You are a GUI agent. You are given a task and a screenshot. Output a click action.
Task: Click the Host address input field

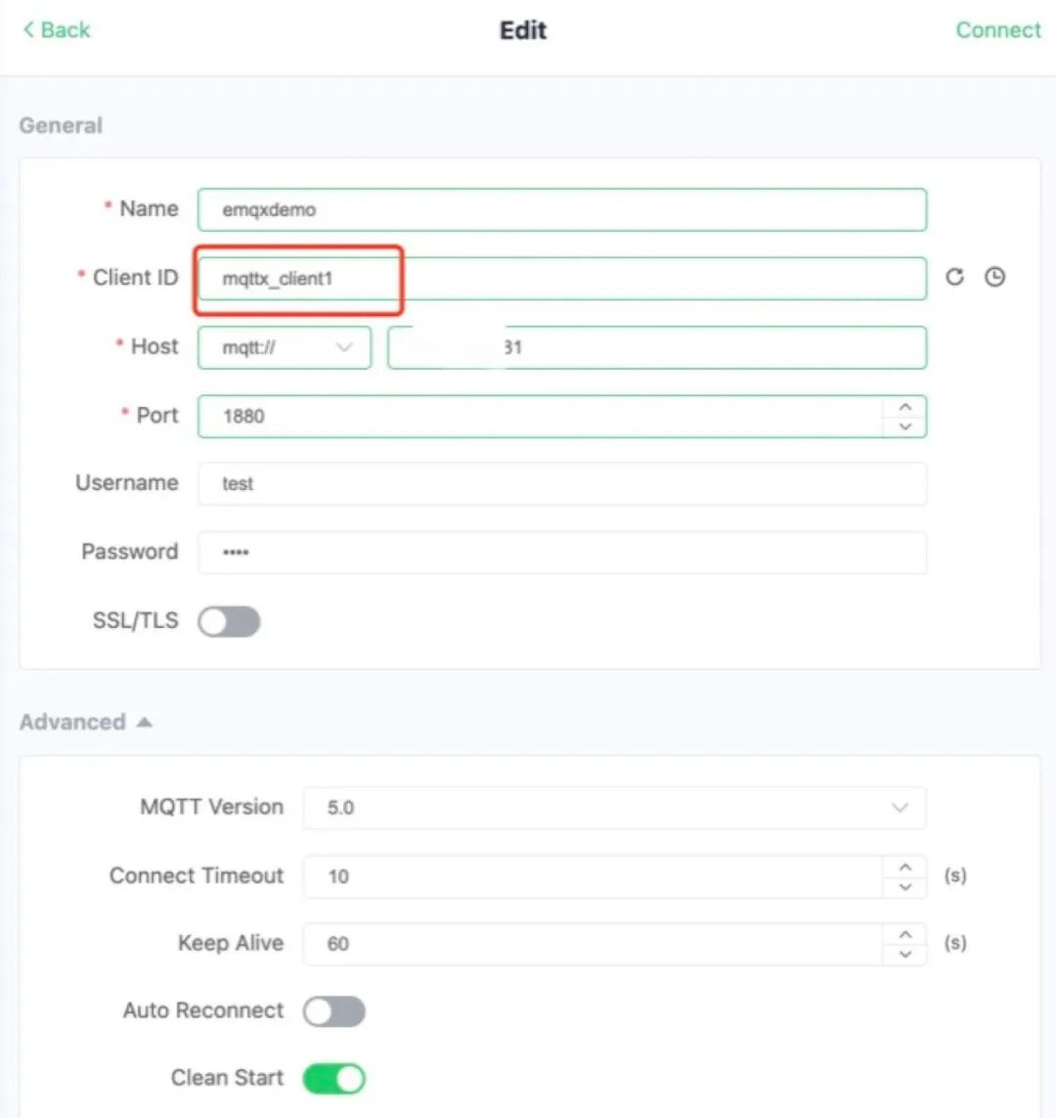click(x=656, y=347)
